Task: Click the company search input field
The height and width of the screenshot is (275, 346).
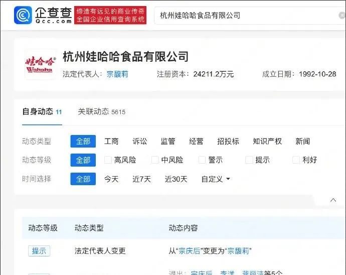Action: (249, 16)
